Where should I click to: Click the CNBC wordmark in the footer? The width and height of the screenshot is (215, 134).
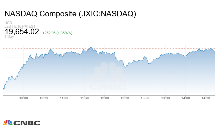pyautogui.click(x=27, y=123)
